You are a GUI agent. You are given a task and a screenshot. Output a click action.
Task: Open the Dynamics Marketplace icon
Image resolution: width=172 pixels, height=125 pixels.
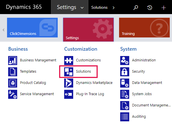pos(69,83)
